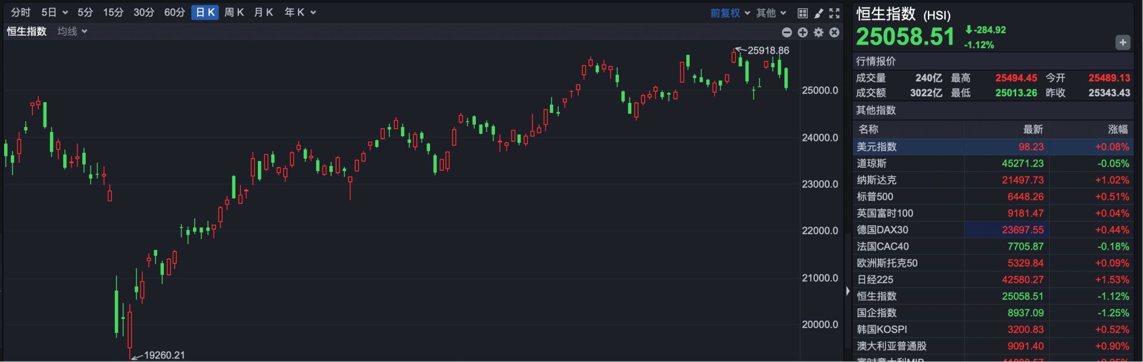Click the 昨收 value 25343.43
This screenshot has width=1143, height=362.
pos(1109,93)
